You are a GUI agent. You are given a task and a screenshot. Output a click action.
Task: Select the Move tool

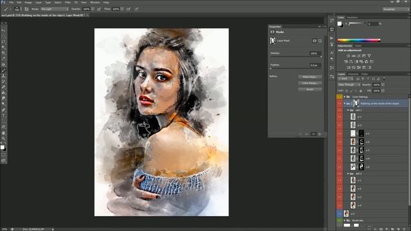pyautogui.click(x=3, y=30)
